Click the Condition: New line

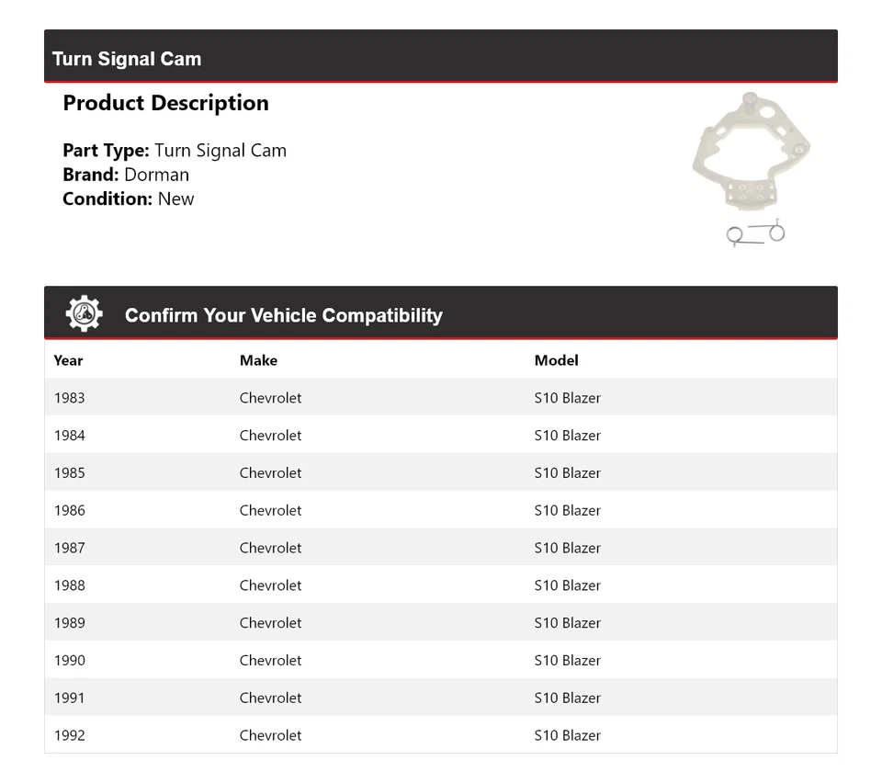pyautogui.click(x=128, y=199)
